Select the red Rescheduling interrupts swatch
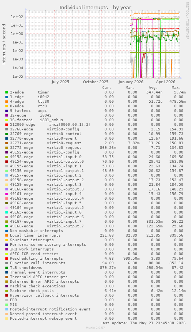The height and width of the screenshot is (332, 191). [7, 259]
